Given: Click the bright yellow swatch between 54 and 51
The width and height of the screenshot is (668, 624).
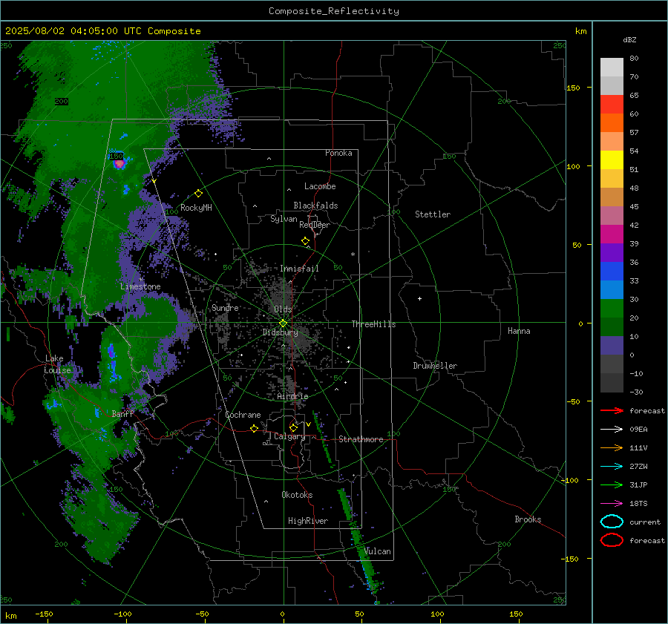Looking at the screenshot, I should (612, 160).
